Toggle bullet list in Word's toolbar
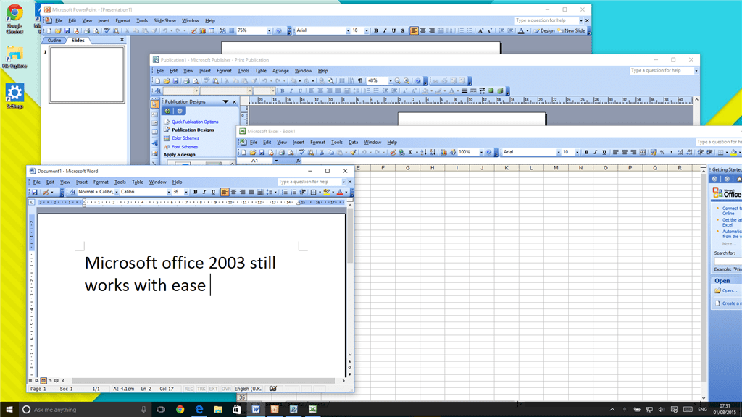Viewport: 742px width, 417px height. click(x=293, y=192)
